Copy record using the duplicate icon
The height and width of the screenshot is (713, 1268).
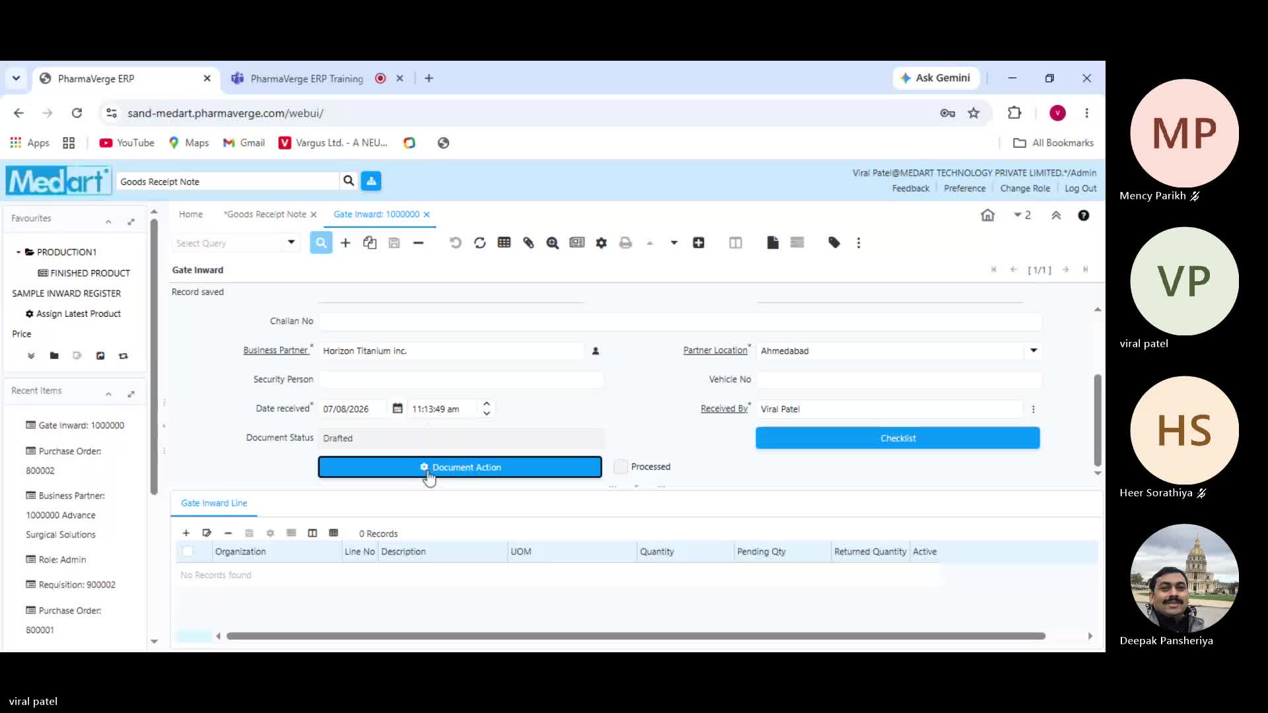[370, 243]
